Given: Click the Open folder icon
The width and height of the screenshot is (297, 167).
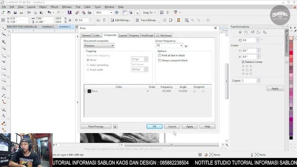Looking at the screenshot, I should point(9,13).
